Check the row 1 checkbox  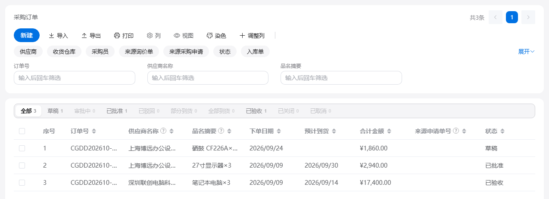22,148
